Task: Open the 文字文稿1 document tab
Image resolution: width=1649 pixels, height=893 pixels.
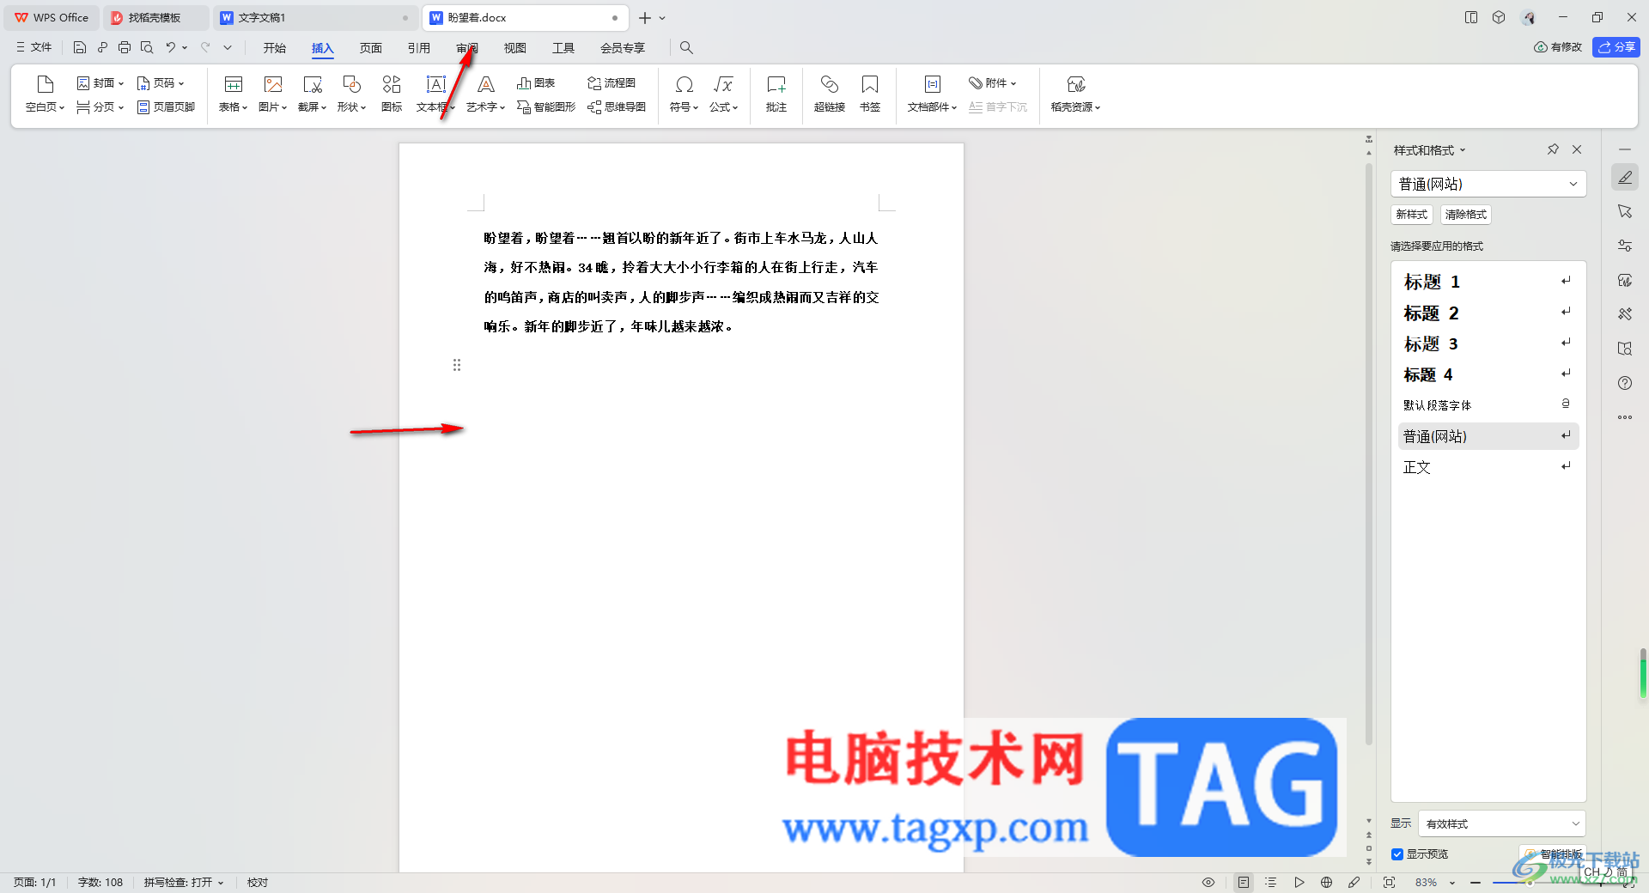Action: [314, 17]
